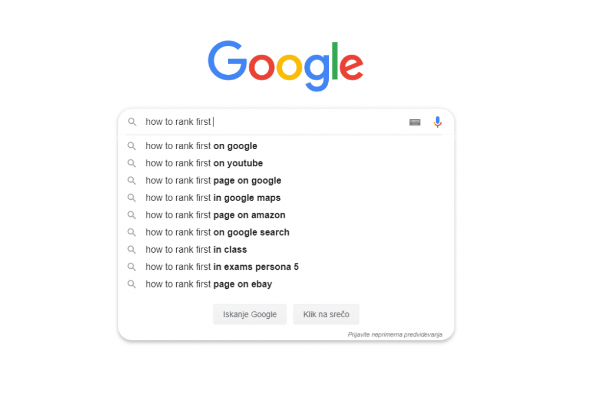Image resolution: width=607 pixels, height=396 pixels.
Task: Select suggestion "how to rank first on youtube"
Action: (204, 163)
